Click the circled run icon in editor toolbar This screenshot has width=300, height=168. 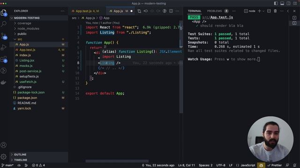point(165,11)
